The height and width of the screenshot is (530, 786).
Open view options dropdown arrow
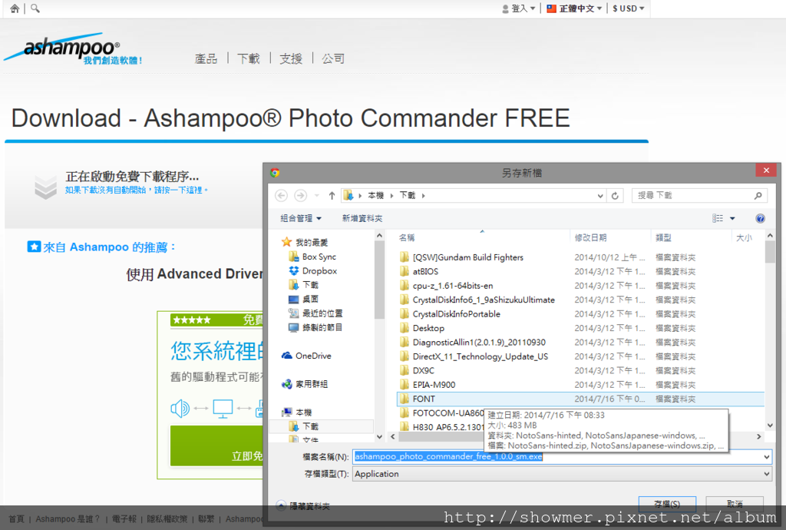point(732,219)
